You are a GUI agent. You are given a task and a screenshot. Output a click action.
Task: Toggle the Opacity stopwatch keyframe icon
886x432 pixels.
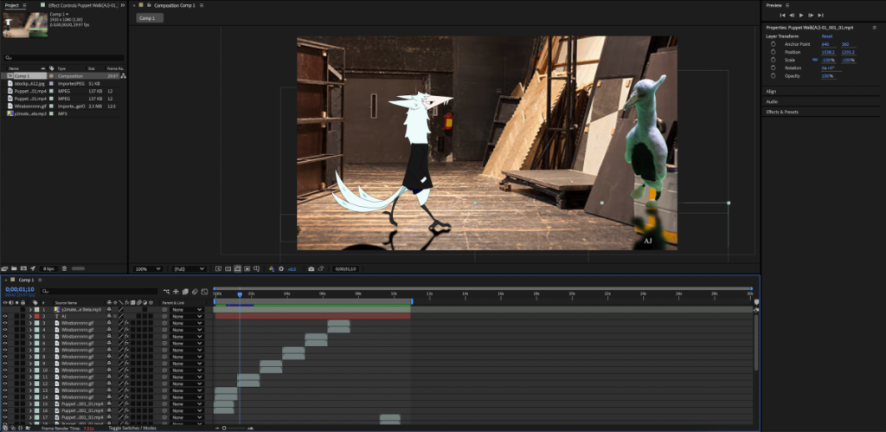click(x=773, y=76)
